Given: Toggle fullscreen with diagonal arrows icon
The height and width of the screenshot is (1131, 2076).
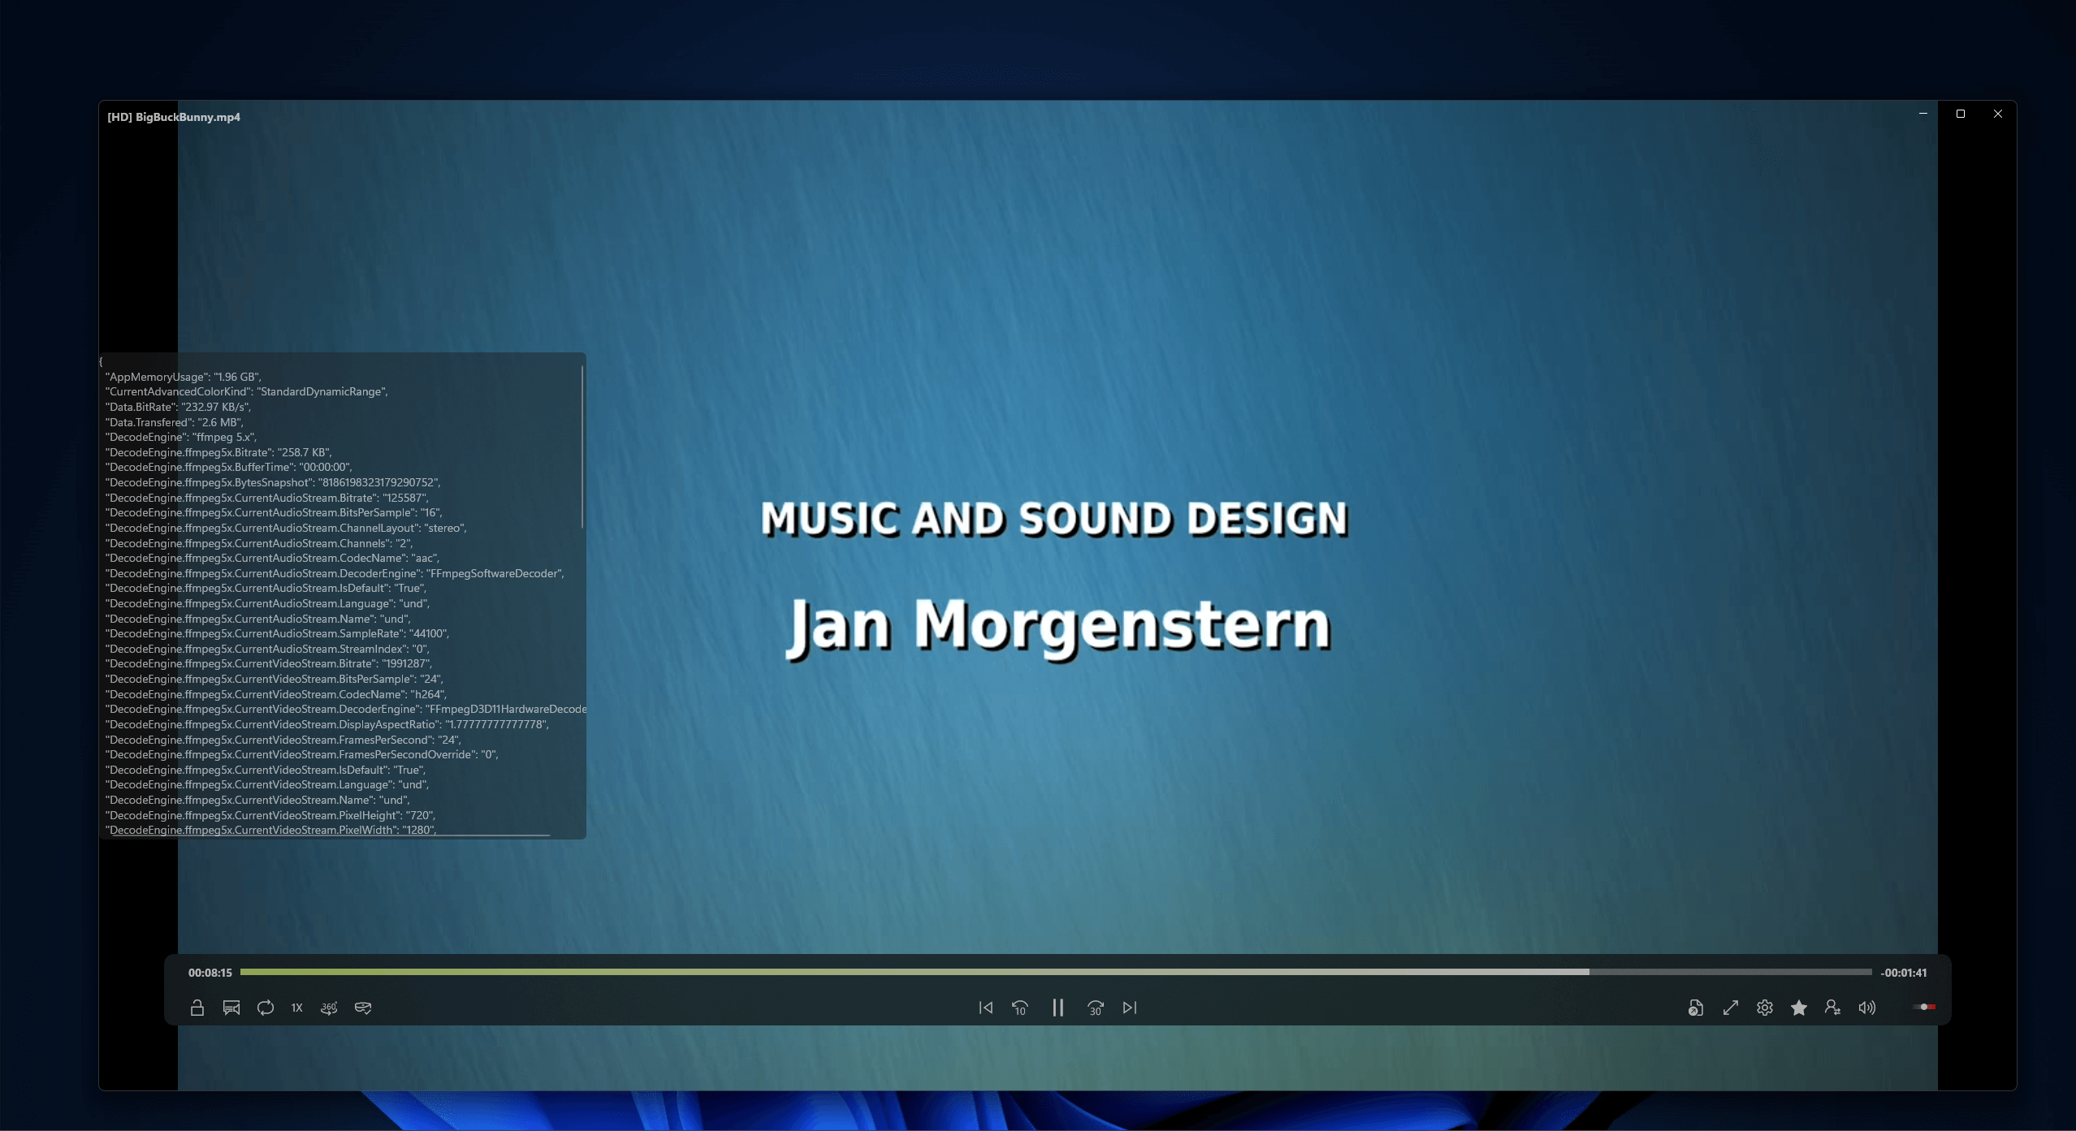Looking at the screenshot, I should point(1731,1008).
